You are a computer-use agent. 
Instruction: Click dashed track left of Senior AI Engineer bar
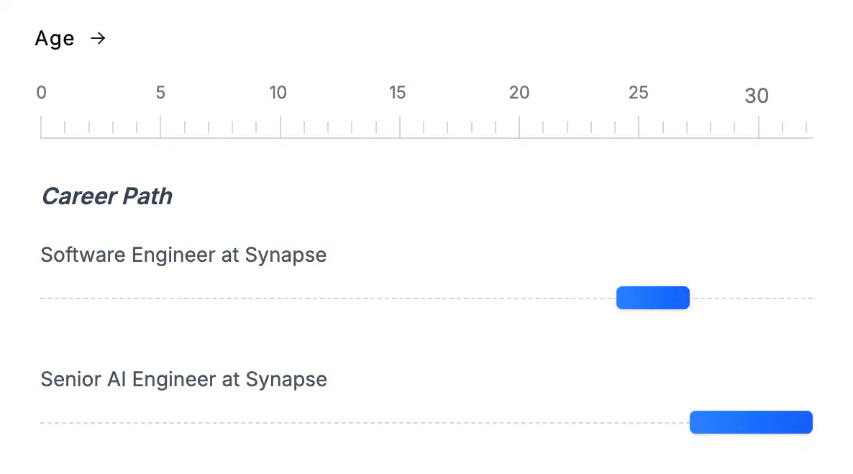pyautogui.click(x=360, y=422)
